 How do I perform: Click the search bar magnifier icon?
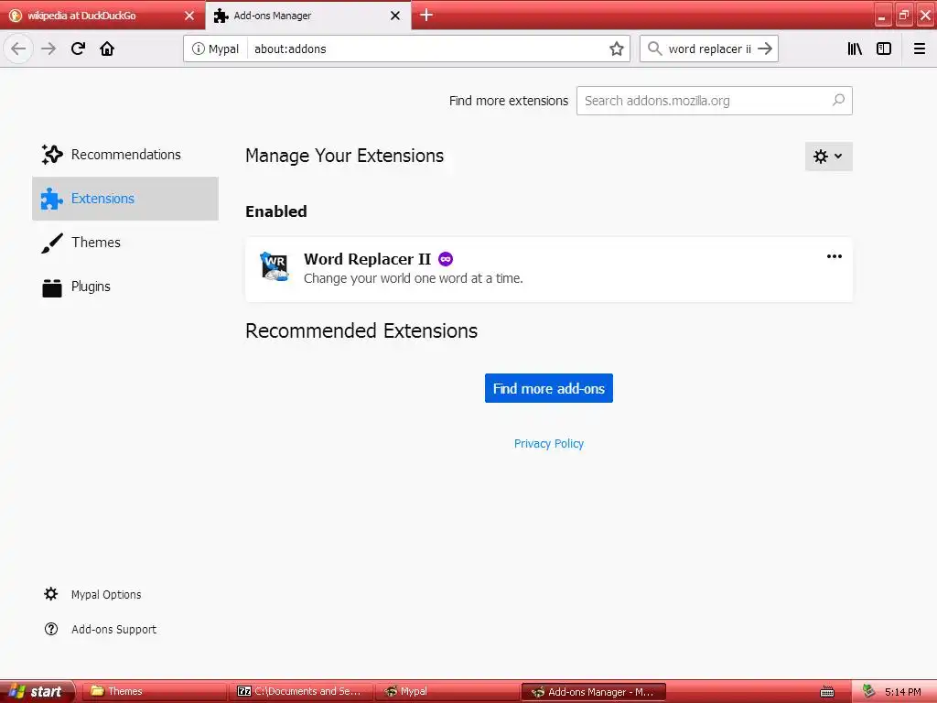655,49
